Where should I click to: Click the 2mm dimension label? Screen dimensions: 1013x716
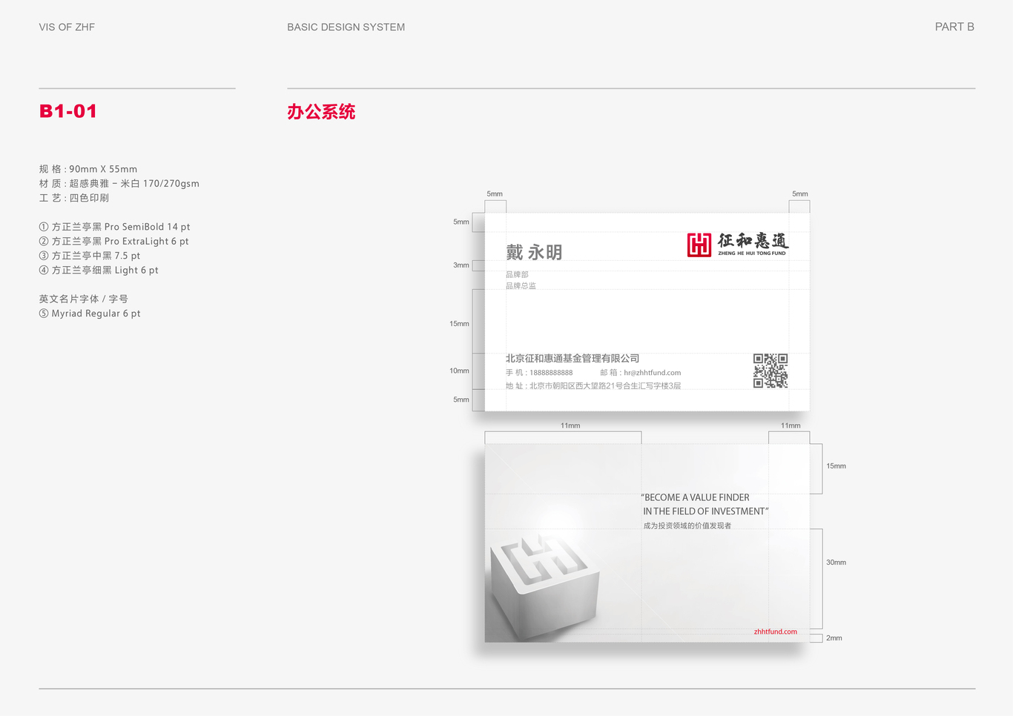(x=834, y=638)
